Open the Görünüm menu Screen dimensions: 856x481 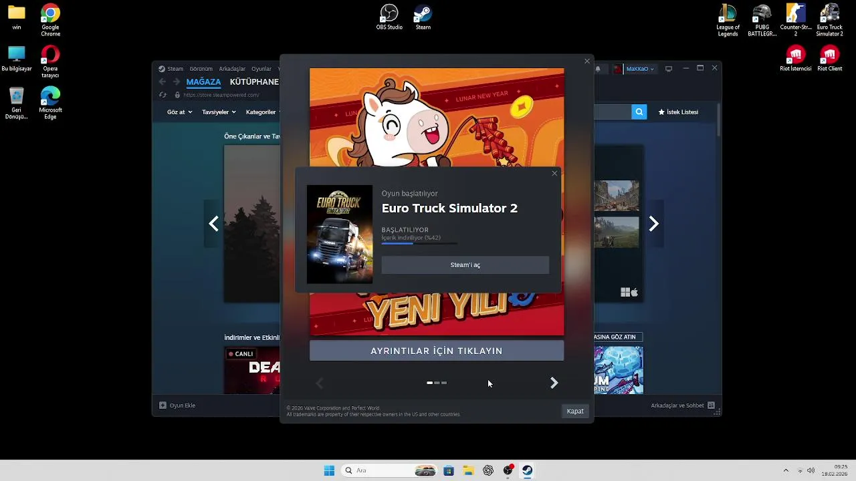[x=201, y=69]
